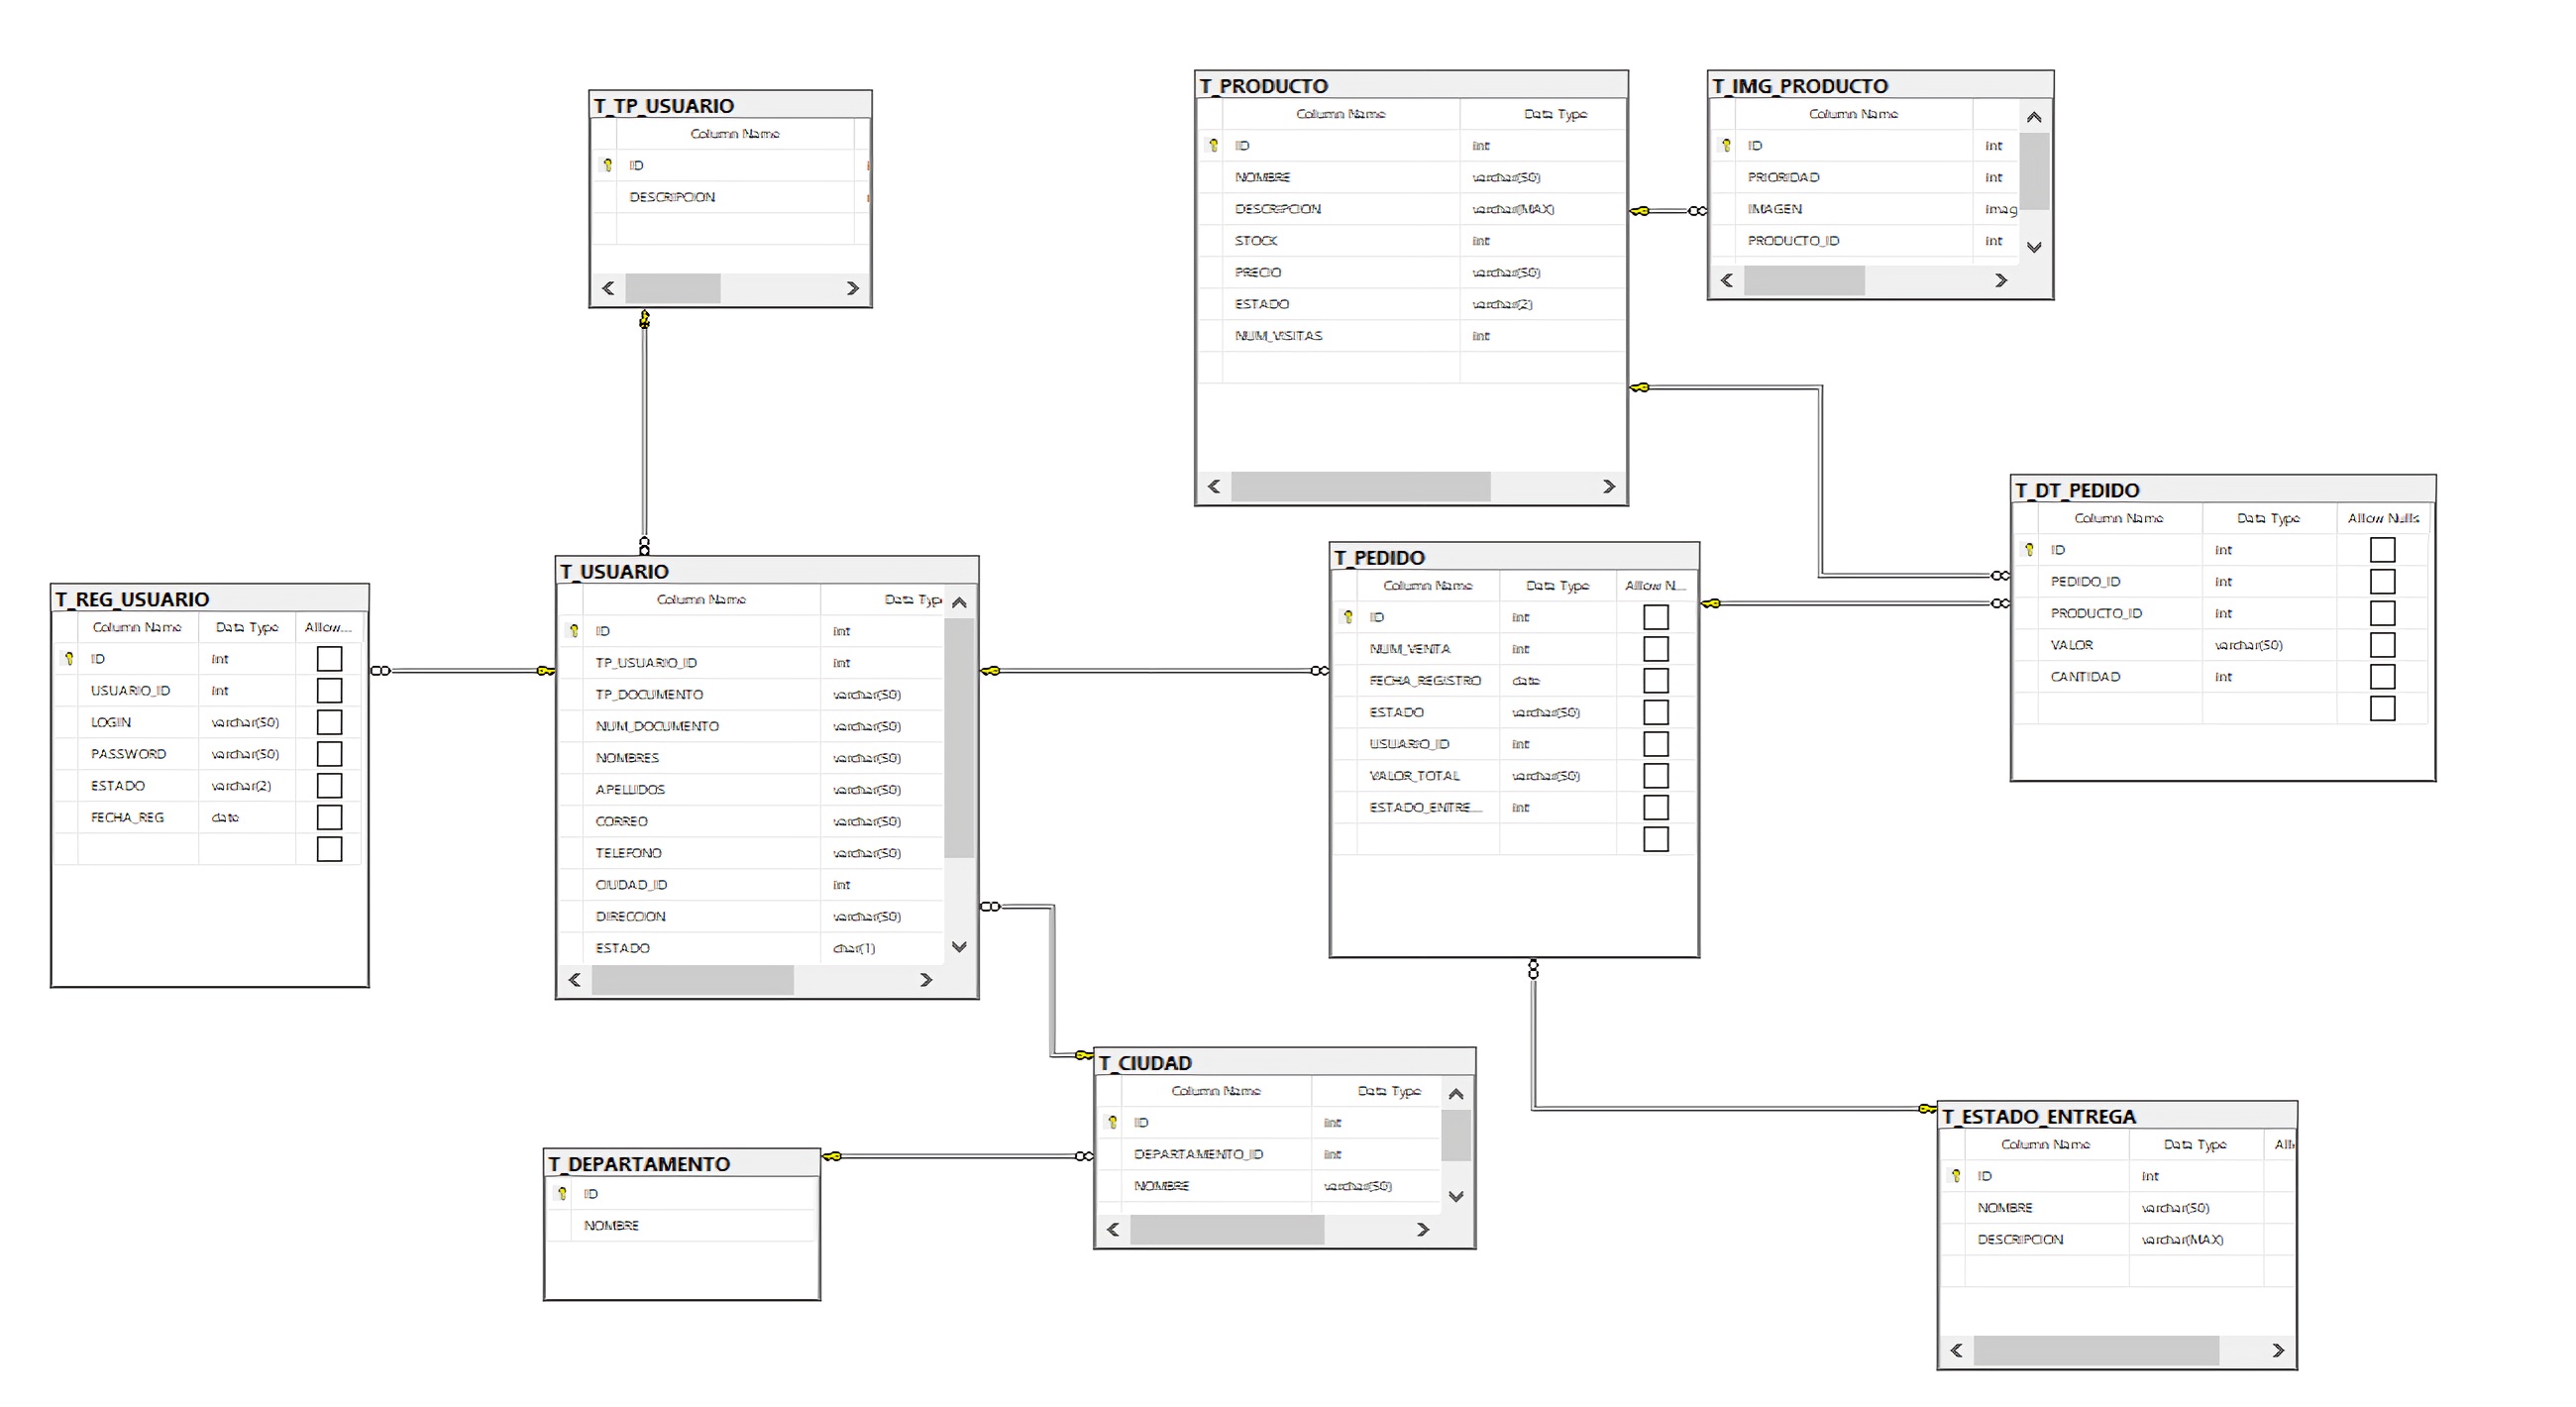Click Data Type header in T_PRODUCTO
The image size is (2576, 1407).
[1554, 114]
